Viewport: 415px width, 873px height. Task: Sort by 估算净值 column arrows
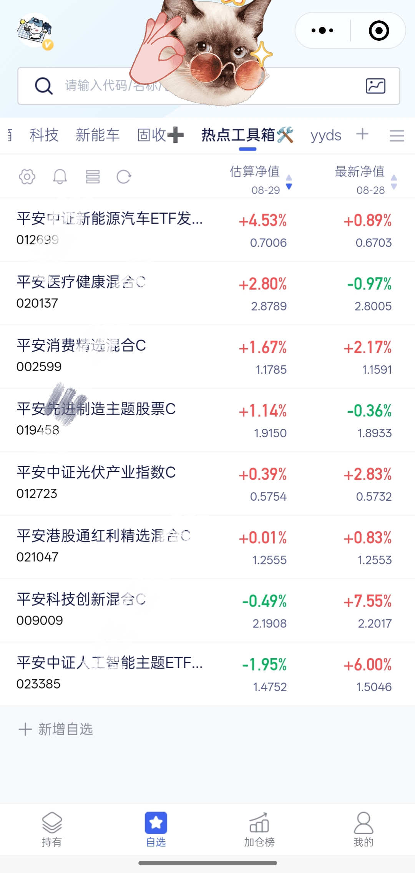(289, 182)
